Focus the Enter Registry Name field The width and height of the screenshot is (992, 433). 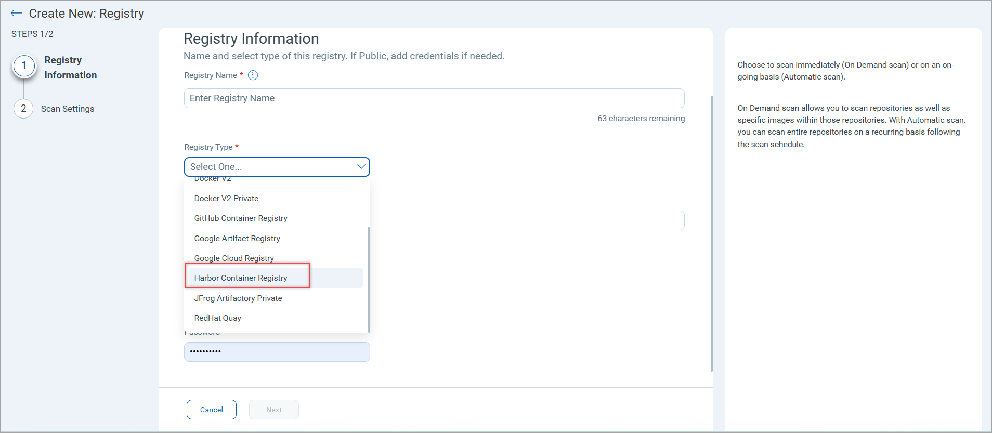click(434, 98)
